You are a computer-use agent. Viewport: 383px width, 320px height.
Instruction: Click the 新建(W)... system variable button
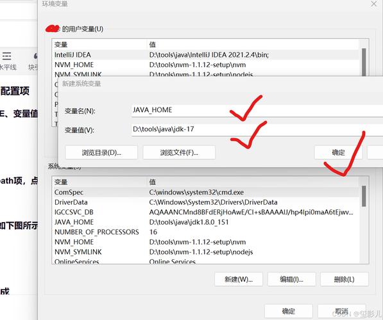pos(239,279)
